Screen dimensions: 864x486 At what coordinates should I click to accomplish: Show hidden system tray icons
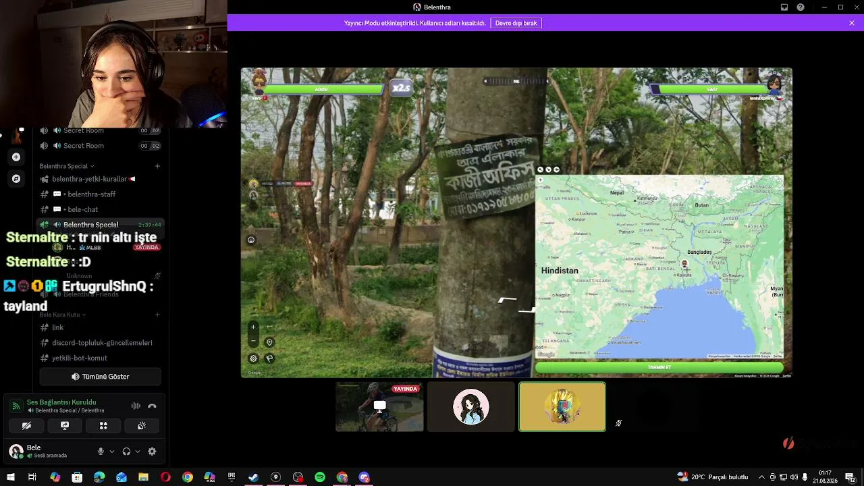click(x=762, y=477)
